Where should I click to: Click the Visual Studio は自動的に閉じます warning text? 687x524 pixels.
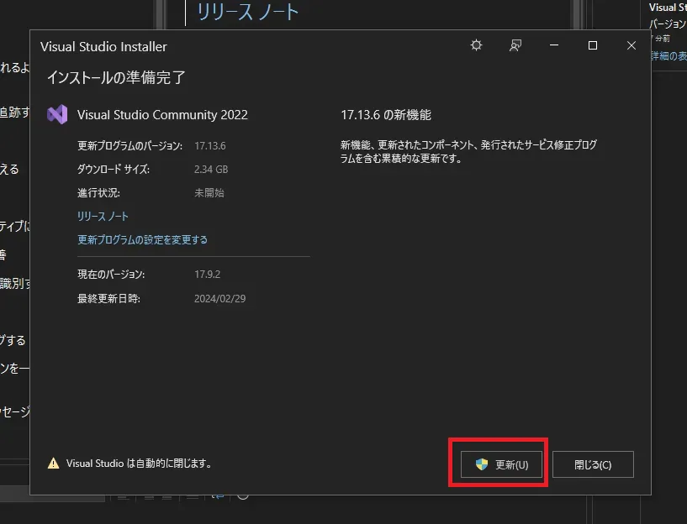tap(139, 464)
